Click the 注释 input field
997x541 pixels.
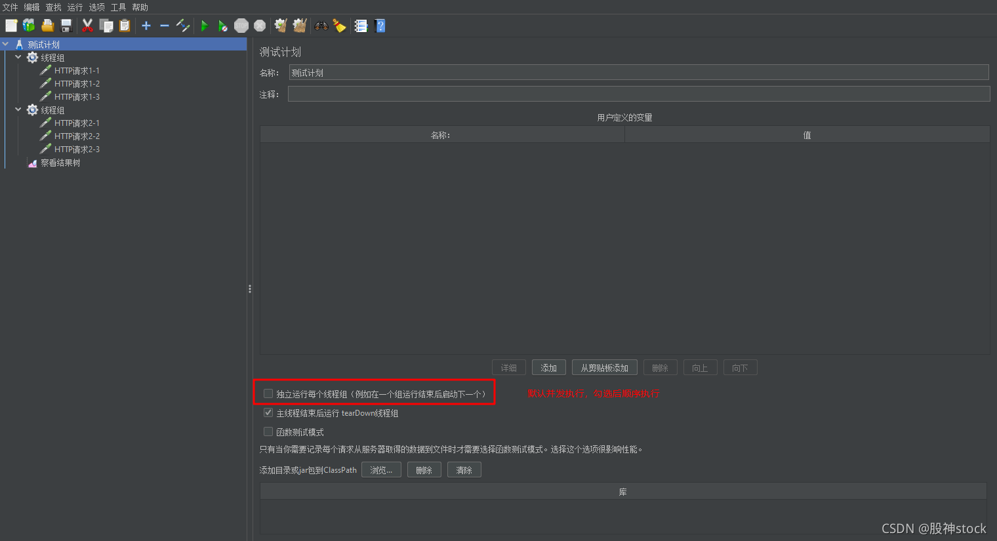pyautogui.click(x=639, y=94)
